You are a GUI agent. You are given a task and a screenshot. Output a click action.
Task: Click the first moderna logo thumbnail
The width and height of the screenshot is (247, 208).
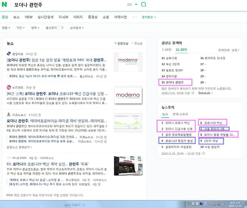tap(128, 62)
